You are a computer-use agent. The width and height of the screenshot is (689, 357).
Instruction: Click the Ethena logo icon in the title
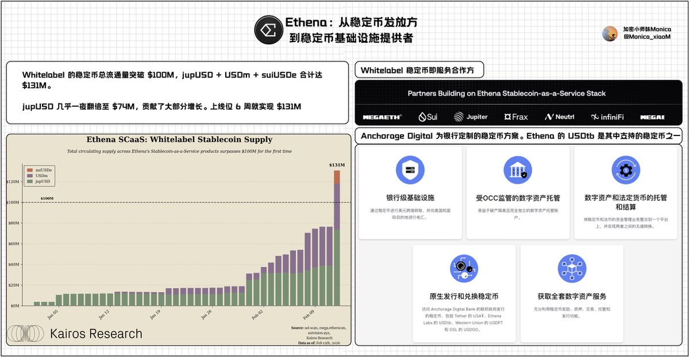[268, 30]
